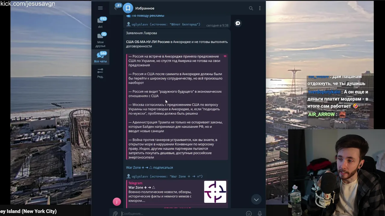Screen dimensions: 385x216
Task: Click the Избранное chat title
Action: 145,8
